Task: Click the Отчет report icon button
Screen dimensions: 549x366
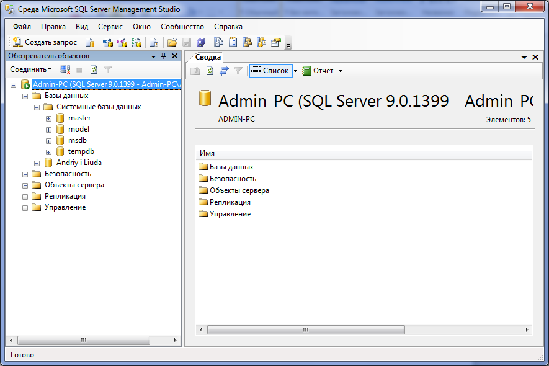Action: coord(318,71)
